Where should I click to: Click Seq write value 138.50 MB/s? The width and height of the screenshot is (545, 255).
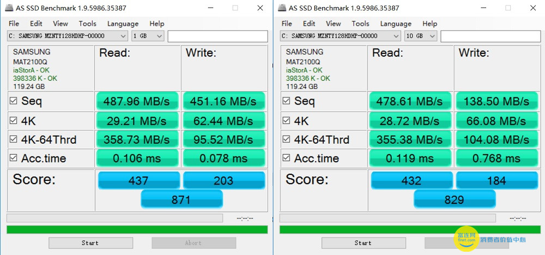496,101
